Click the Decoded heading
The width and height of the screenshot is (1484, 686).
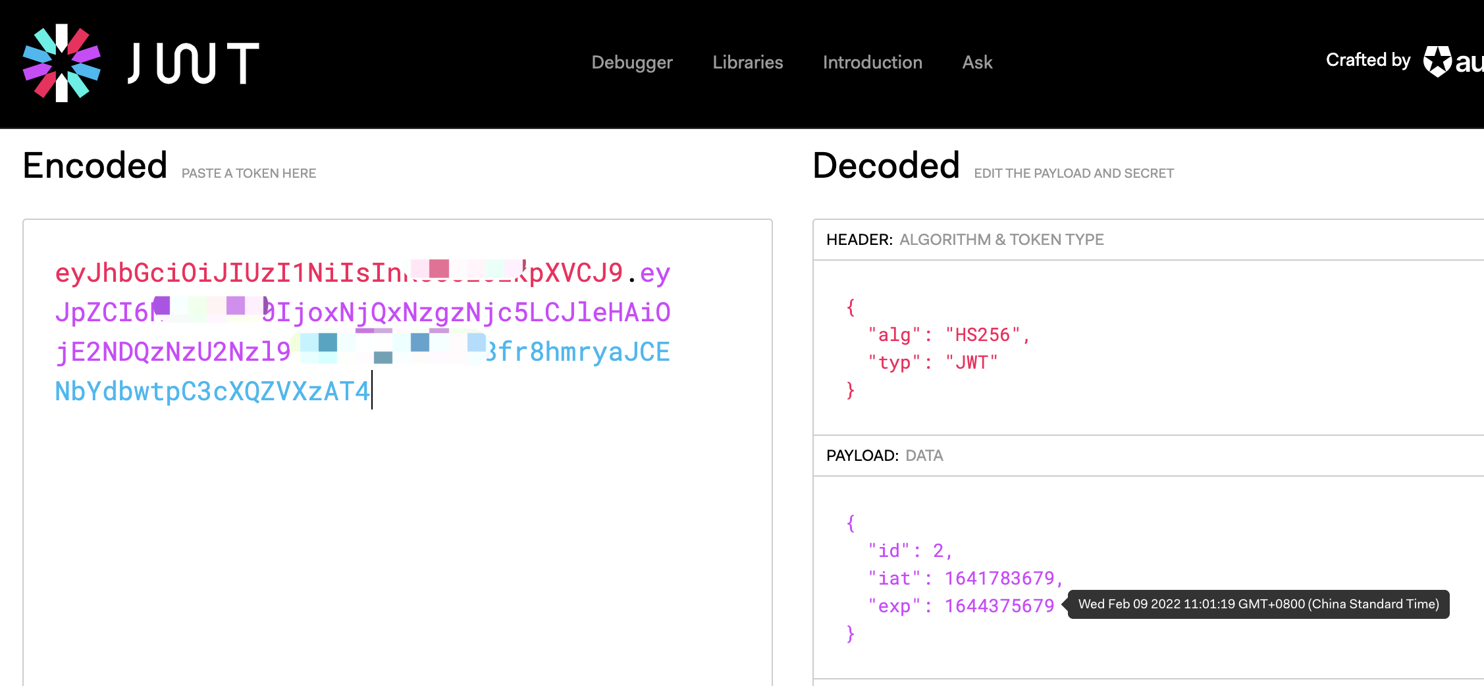[886, 165]
